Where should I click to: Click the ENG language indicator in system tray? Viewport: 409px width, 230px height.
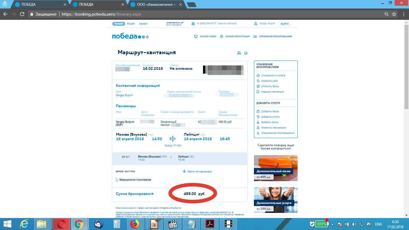coord(378,224)
